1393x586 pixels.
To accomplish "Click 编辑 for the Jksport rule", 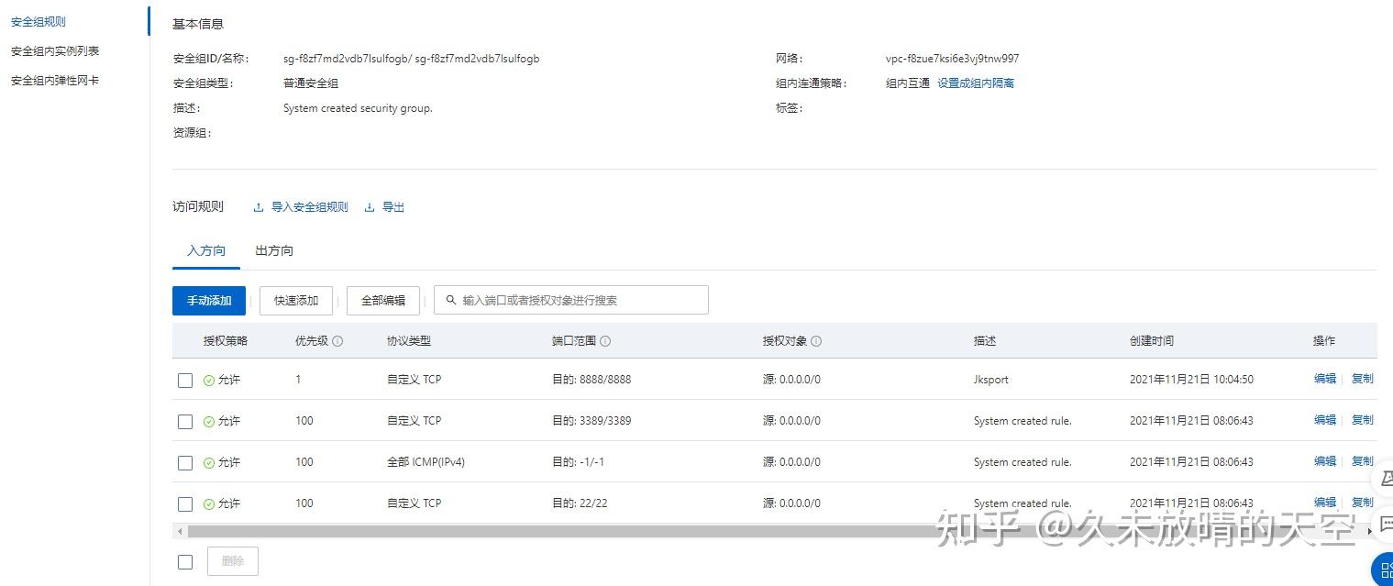I will point(1325,379).
